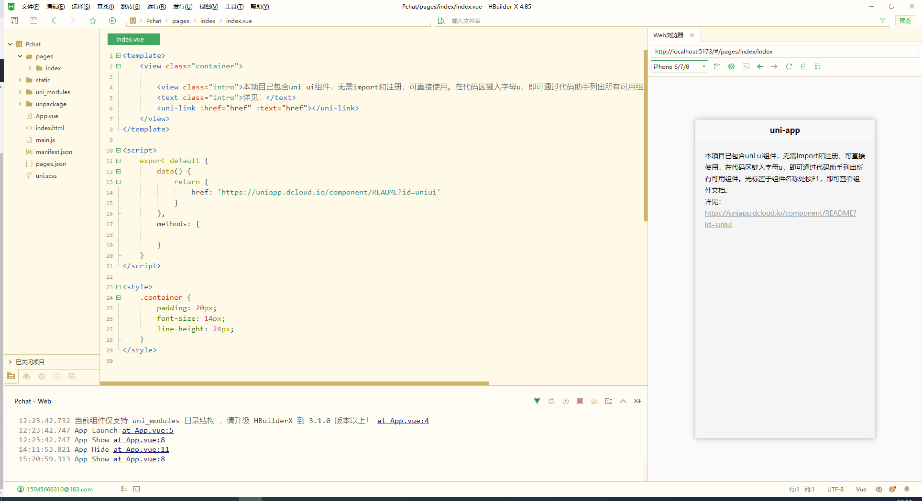Click the save icon in toolbar

34,21
